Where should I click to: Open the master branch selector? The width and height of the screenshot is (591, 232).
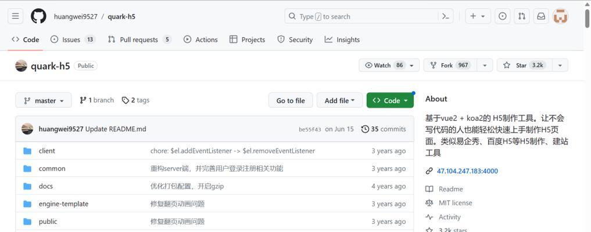tap(44, 100)
